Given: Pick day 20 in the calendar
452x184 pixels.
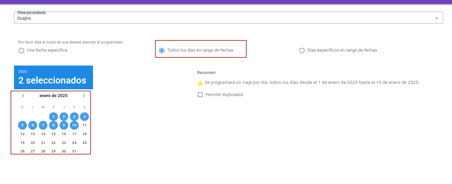Looking at the screenshot, I should (x=33, y=143).
